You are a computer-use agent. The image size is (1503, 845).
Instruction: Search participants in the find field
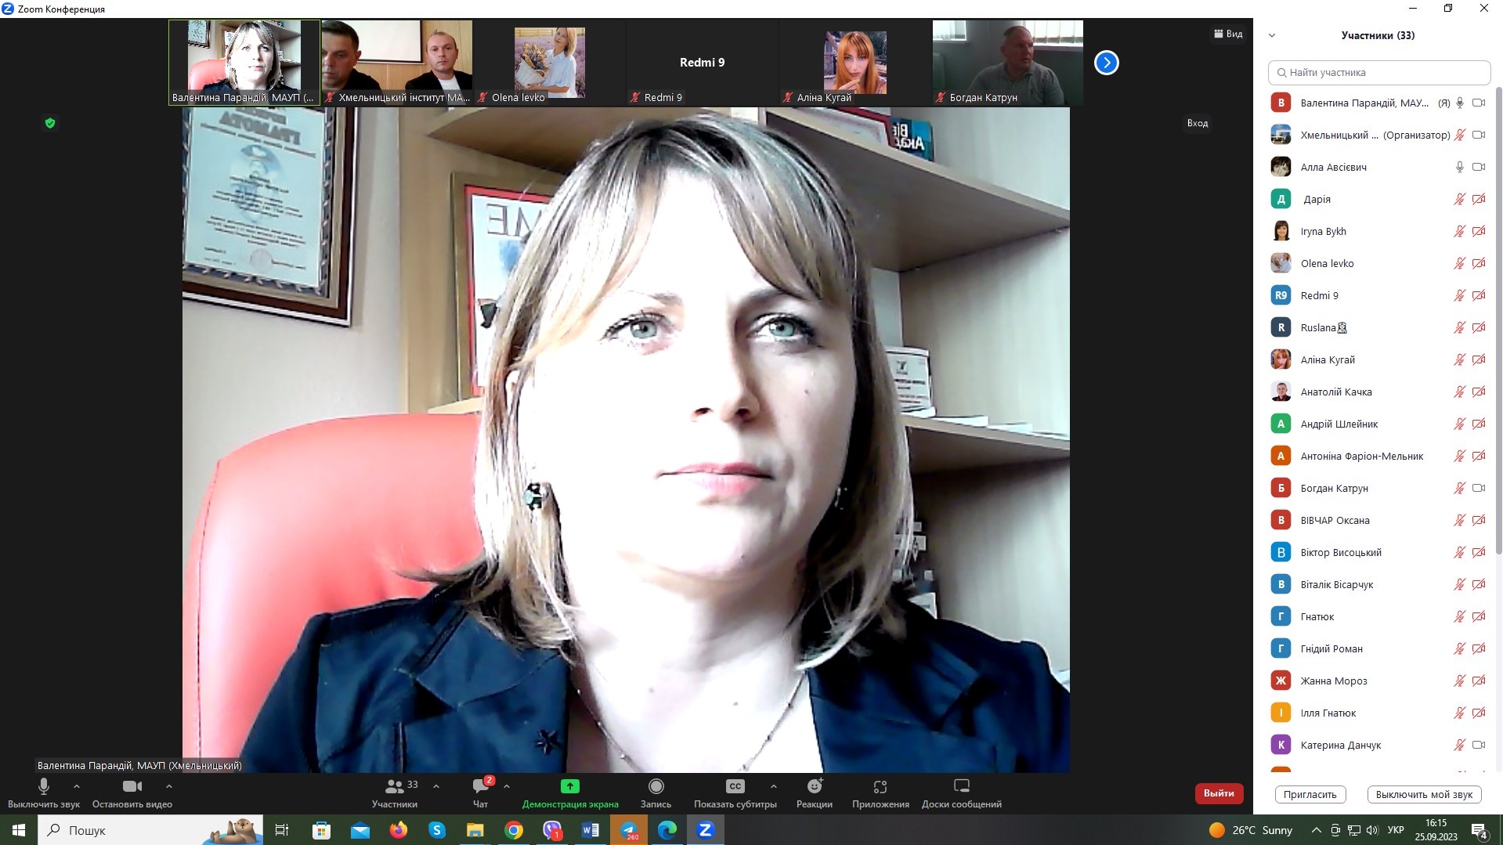(x=1379, y=72)
